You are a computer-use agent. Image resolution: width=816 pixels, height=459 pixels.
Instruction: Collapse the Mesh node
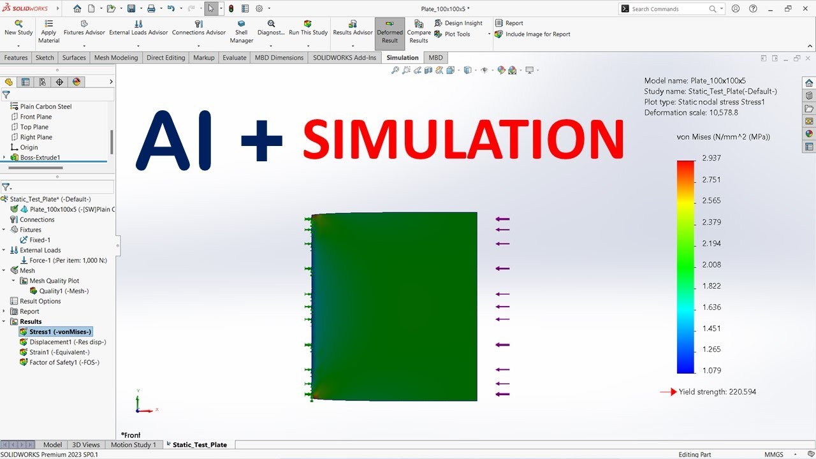[4, 270]
